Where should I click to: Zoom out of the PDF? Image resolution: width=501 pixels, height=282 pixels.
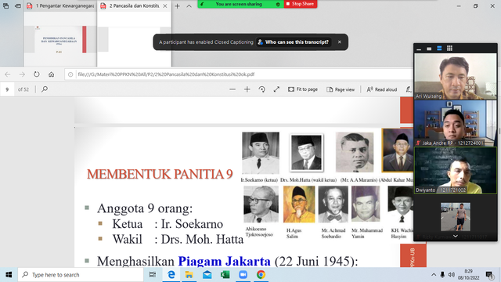click(232, 89)
